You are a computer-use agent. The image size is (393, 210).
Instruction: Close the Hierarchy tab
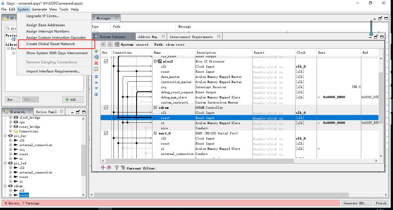tap(30, 112)
